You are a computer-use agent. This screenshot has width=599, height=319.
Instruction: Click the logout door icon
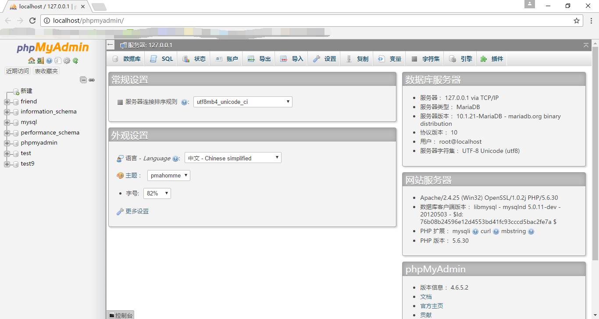40,61
